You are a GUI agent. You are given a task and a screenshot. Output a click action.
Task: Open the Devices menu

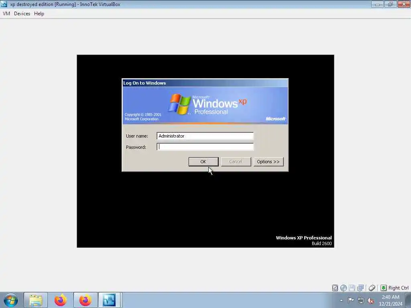click(x=22, y=14)
